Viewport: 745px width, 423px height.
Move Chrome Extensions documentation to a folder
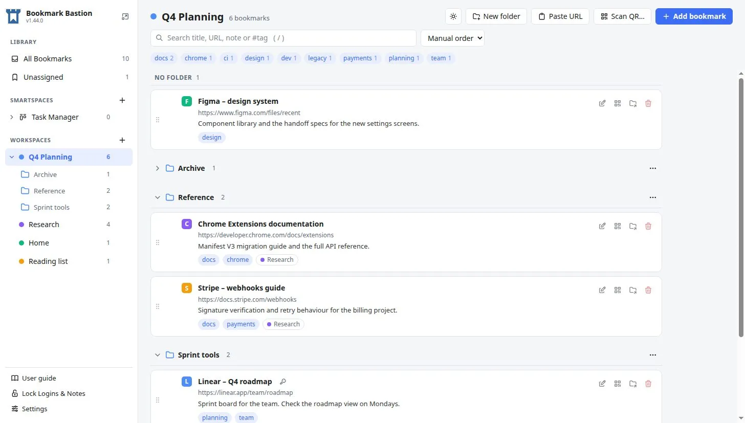point(633,226)
